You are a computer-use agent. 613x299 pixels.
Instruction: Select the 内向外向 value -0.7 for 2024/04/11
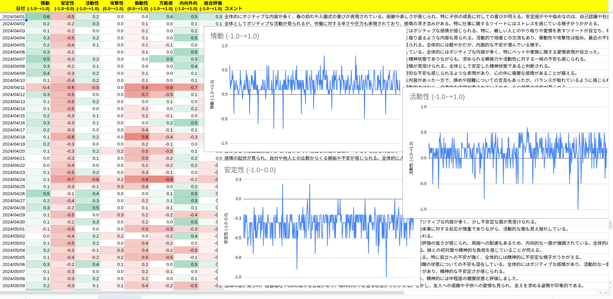[186, 87]
